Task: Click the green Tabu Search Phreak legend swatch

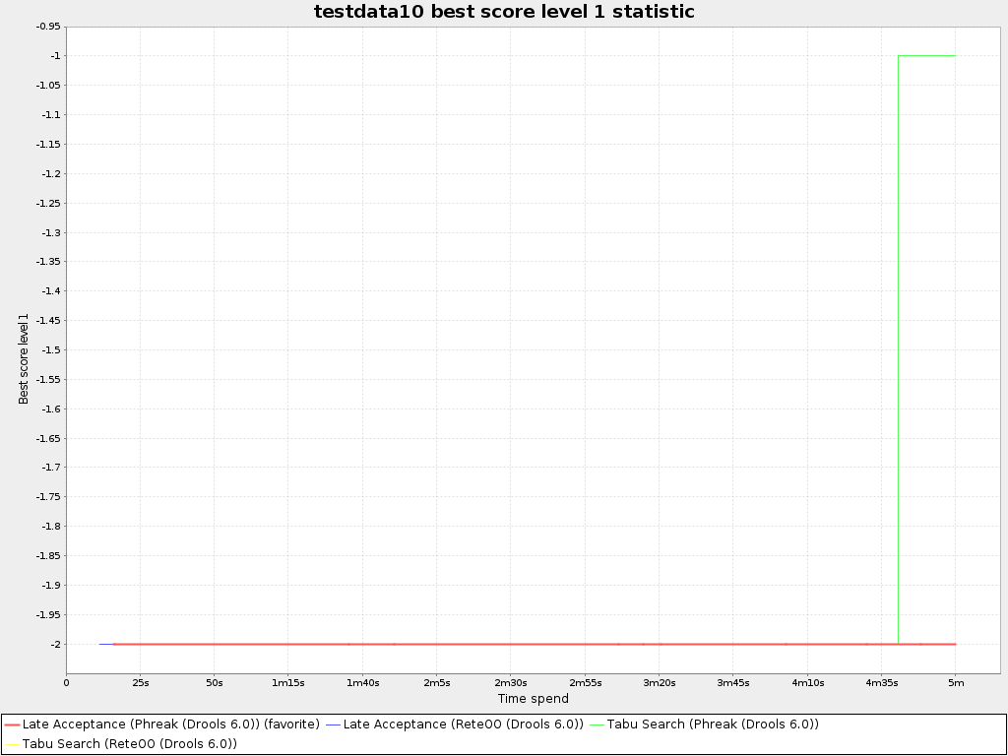Action: point(597,724)
